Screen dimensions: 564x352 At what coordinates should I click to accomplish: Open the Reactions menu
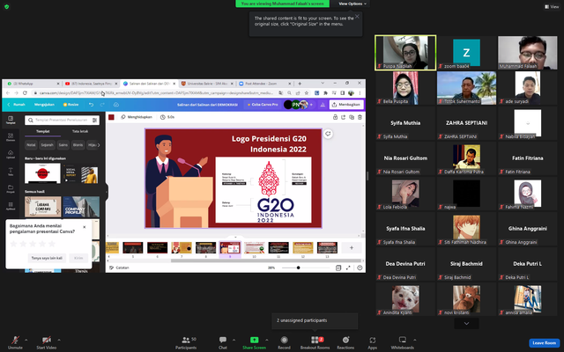click(x=345, y=342)
